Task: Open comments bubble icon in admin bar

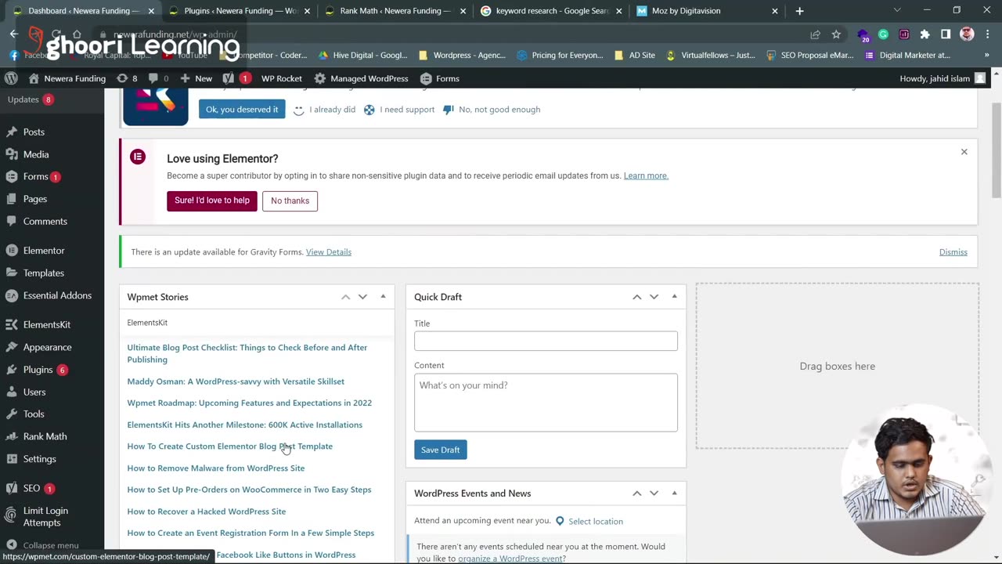Action: coord(158,78)
